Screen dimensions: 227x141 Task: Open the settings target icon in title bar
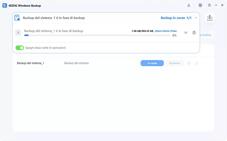pyautogui.click(x=200, y=5)
